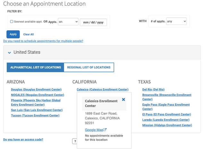This screenshot has height=149, width=205.
Task: Open the # of appts. 'any' dropdown
Action: pos(176,21)
